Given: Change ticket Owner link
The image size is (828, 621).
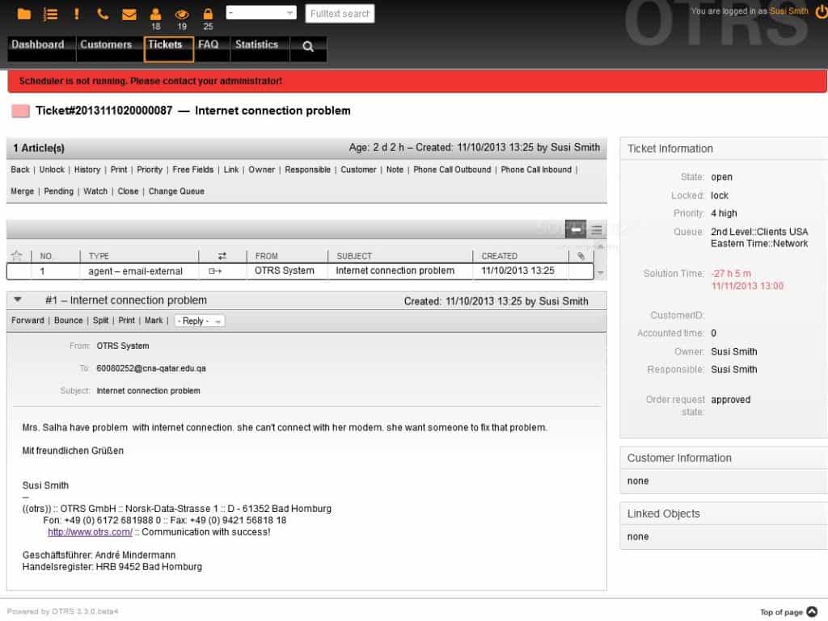Looking at the screenshot, I should tap(262, 170).
